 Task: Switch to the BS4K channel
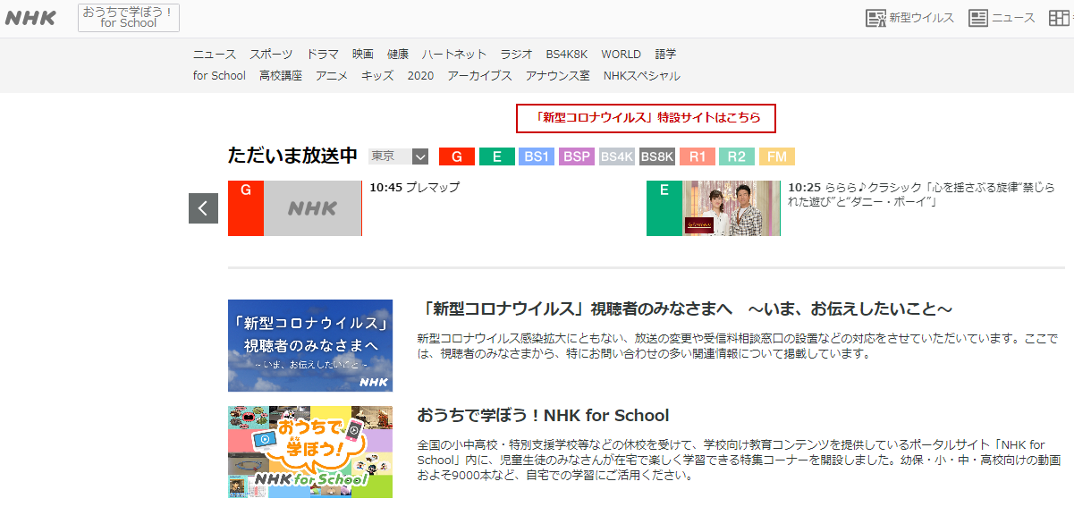tap(617, 156)
